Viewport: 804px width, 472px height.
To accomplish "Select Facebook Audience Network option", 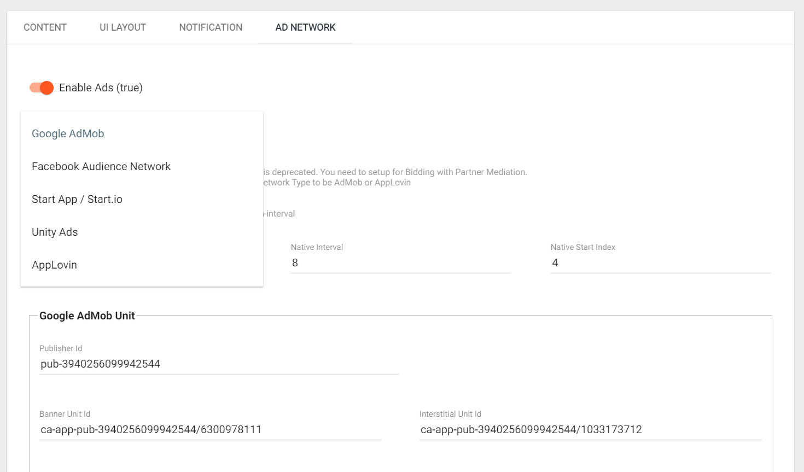I will [101, 166].
